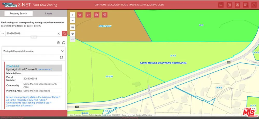The image size is (259, 119).
Task: Collapse Zoning & Property Information section
Action: pyautogui.click(x=62, y=51)
